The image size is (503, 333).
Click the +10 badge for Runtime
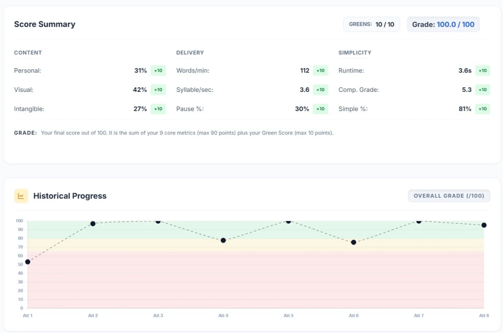click(483, 71)
